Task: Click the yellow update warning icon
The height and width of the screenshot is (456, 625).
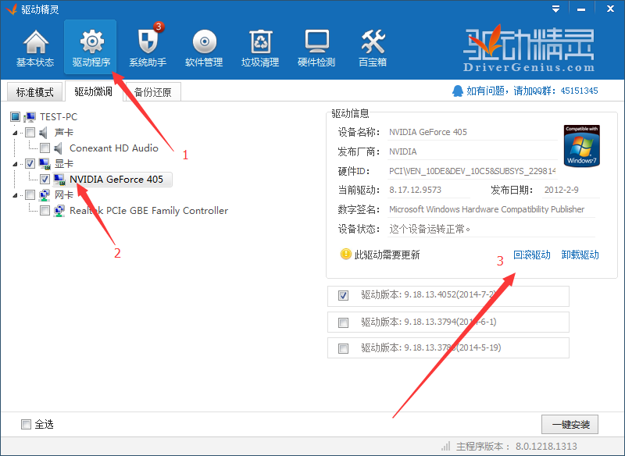Action: pyautogui.click(x=345, y=254)
